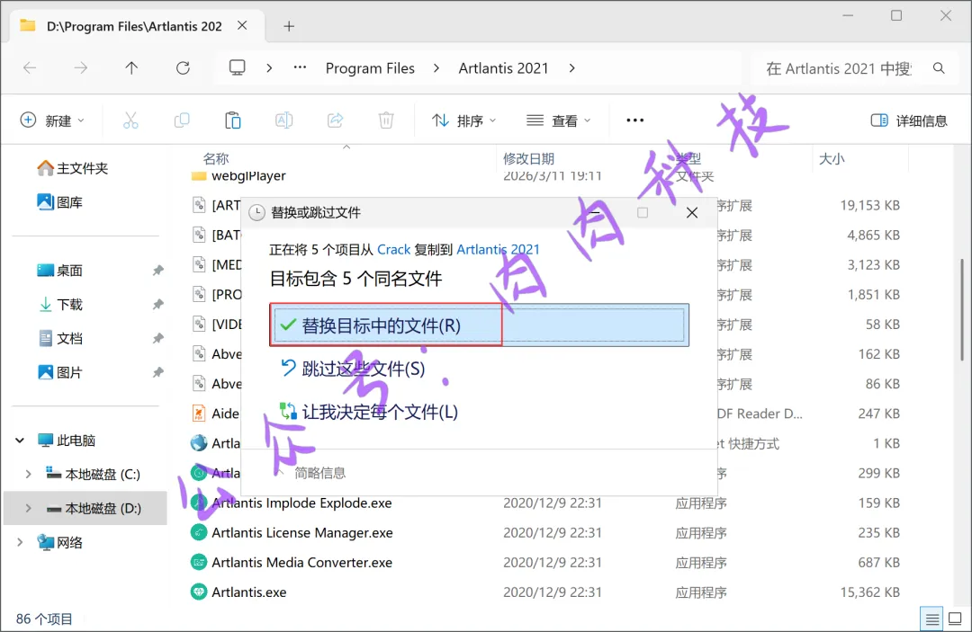Viewport: 972px width, 632px height.
Task: Open the See more ellipsis menu
Action: coord(634,120)
